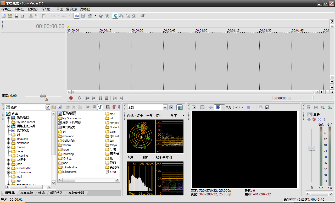Select the zoom edit tool magnifier icon
Image resolution: width=335 pixels, height=203 pixels.
(x=134, y=16)
